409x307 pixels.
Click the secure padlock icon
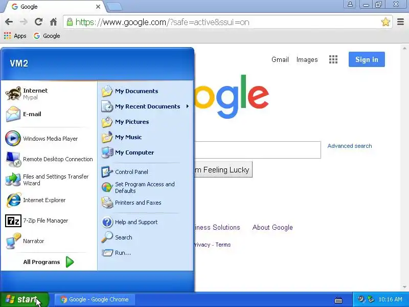click(x=70, y=22)
